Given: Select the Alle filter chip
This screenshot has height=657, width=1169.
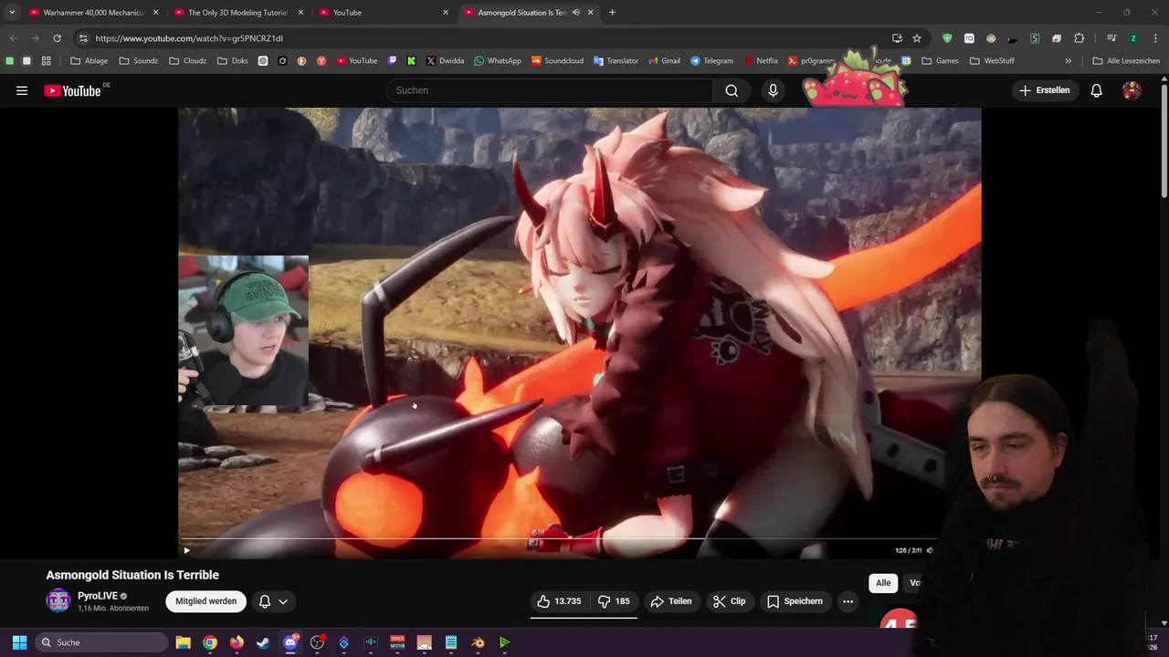Looking at the screenshot, I should pos(883,583).
